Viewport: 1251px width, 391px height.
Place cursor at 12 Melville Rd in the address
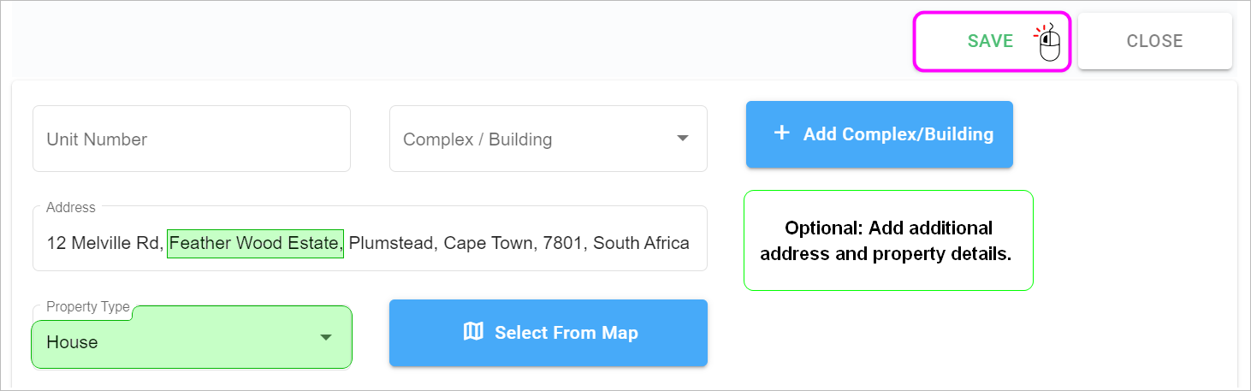(x=104, y=243)
